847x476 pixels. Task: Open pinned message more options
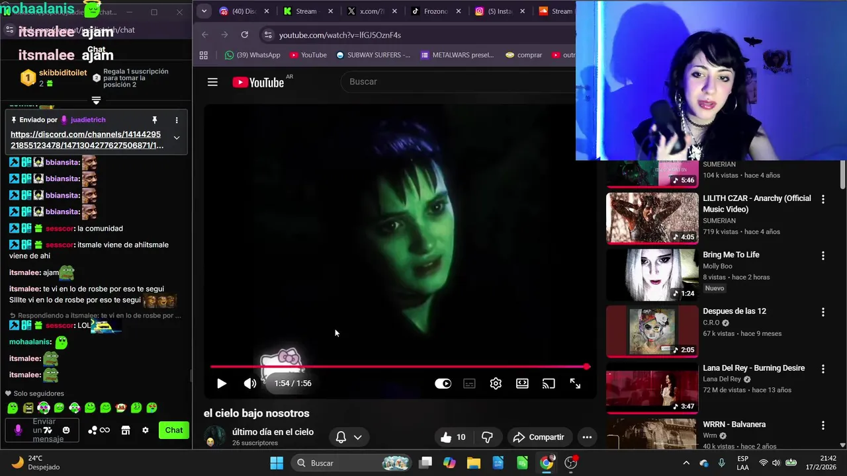(x=177, y=120)
